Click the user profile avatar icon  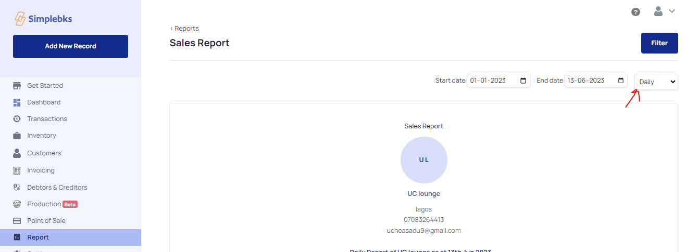tap(658, 11)
